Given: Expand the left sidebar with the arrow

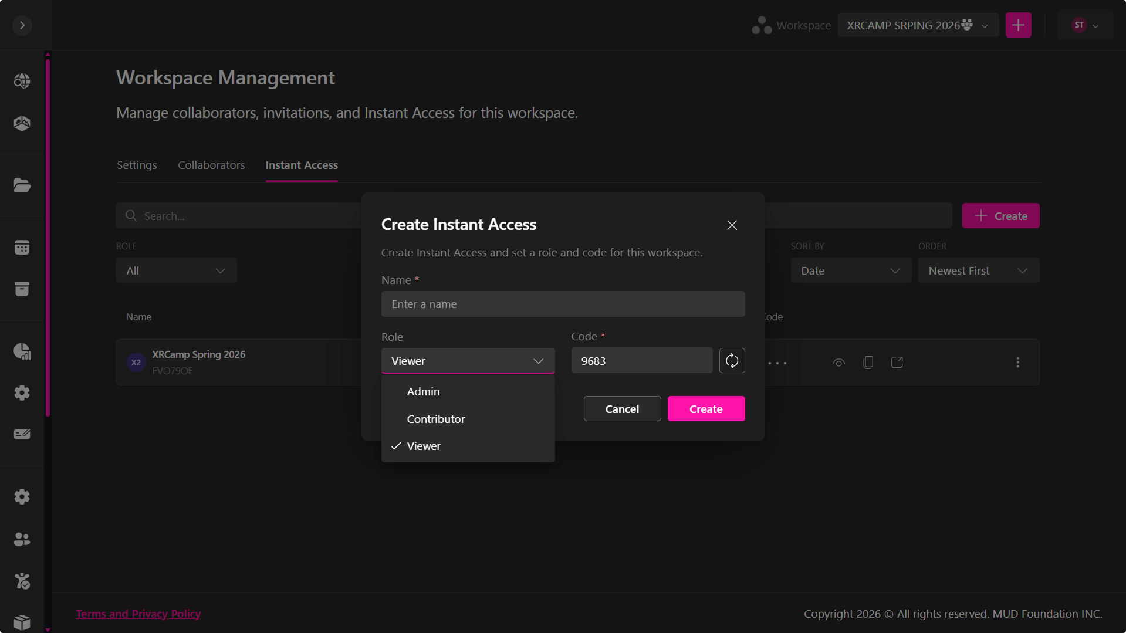Looking at the screenshot, I should 22,25.
